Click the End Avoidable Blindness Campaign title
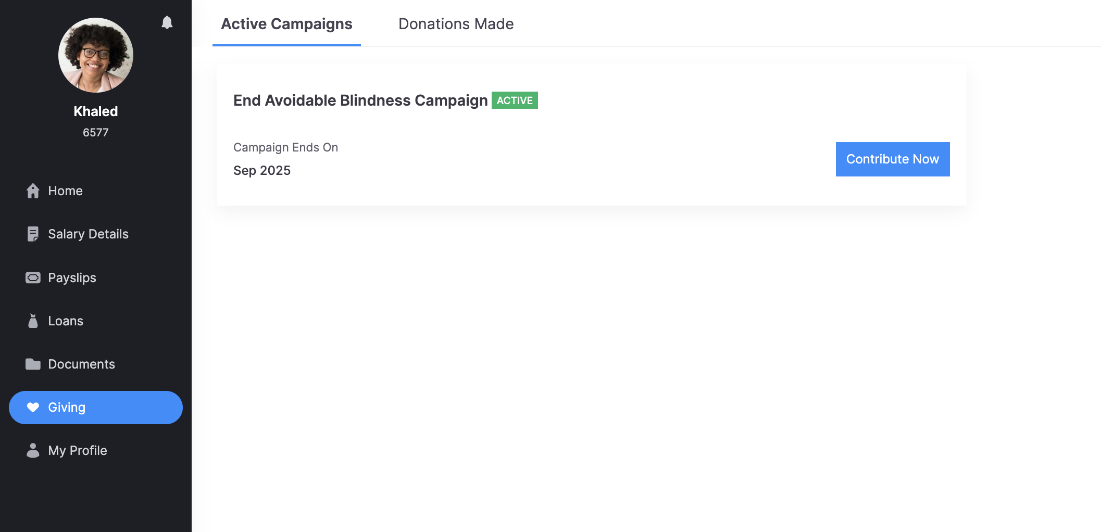 coord(360,100)
